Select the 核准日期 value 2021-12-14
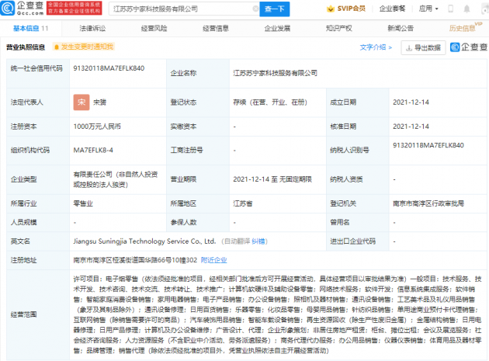 click(x=411, y=127)
